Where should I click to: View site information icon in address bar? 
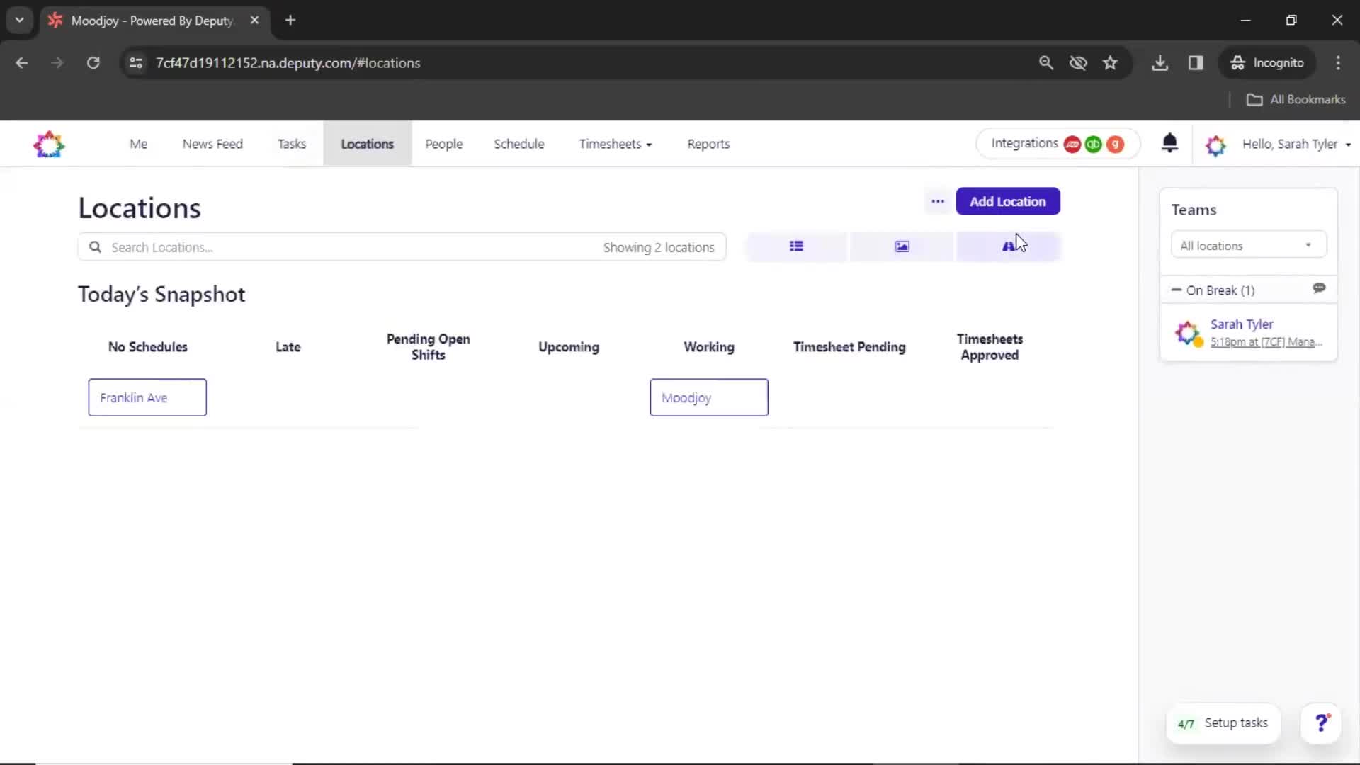click(x=136, y=63)
